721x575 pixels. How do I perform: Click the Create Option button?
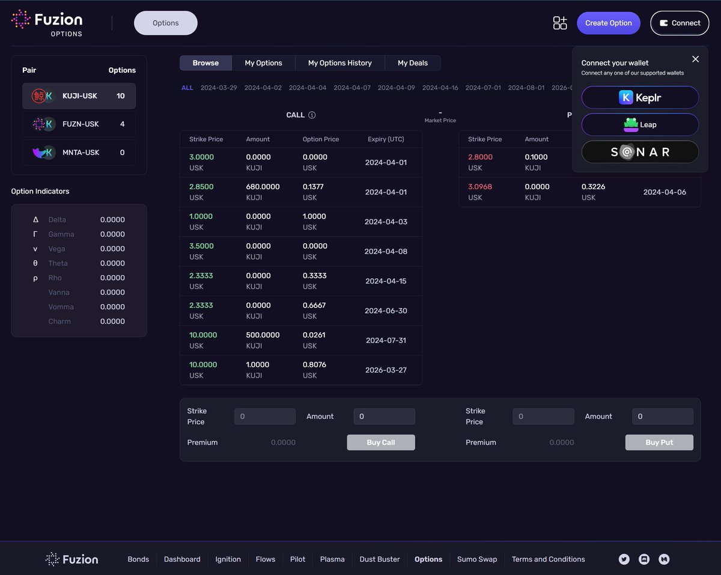tap(609, 23)
